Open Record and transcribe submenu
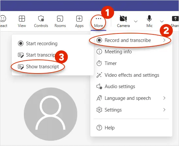This screenshot has height=146, width=179. point(131,40)
